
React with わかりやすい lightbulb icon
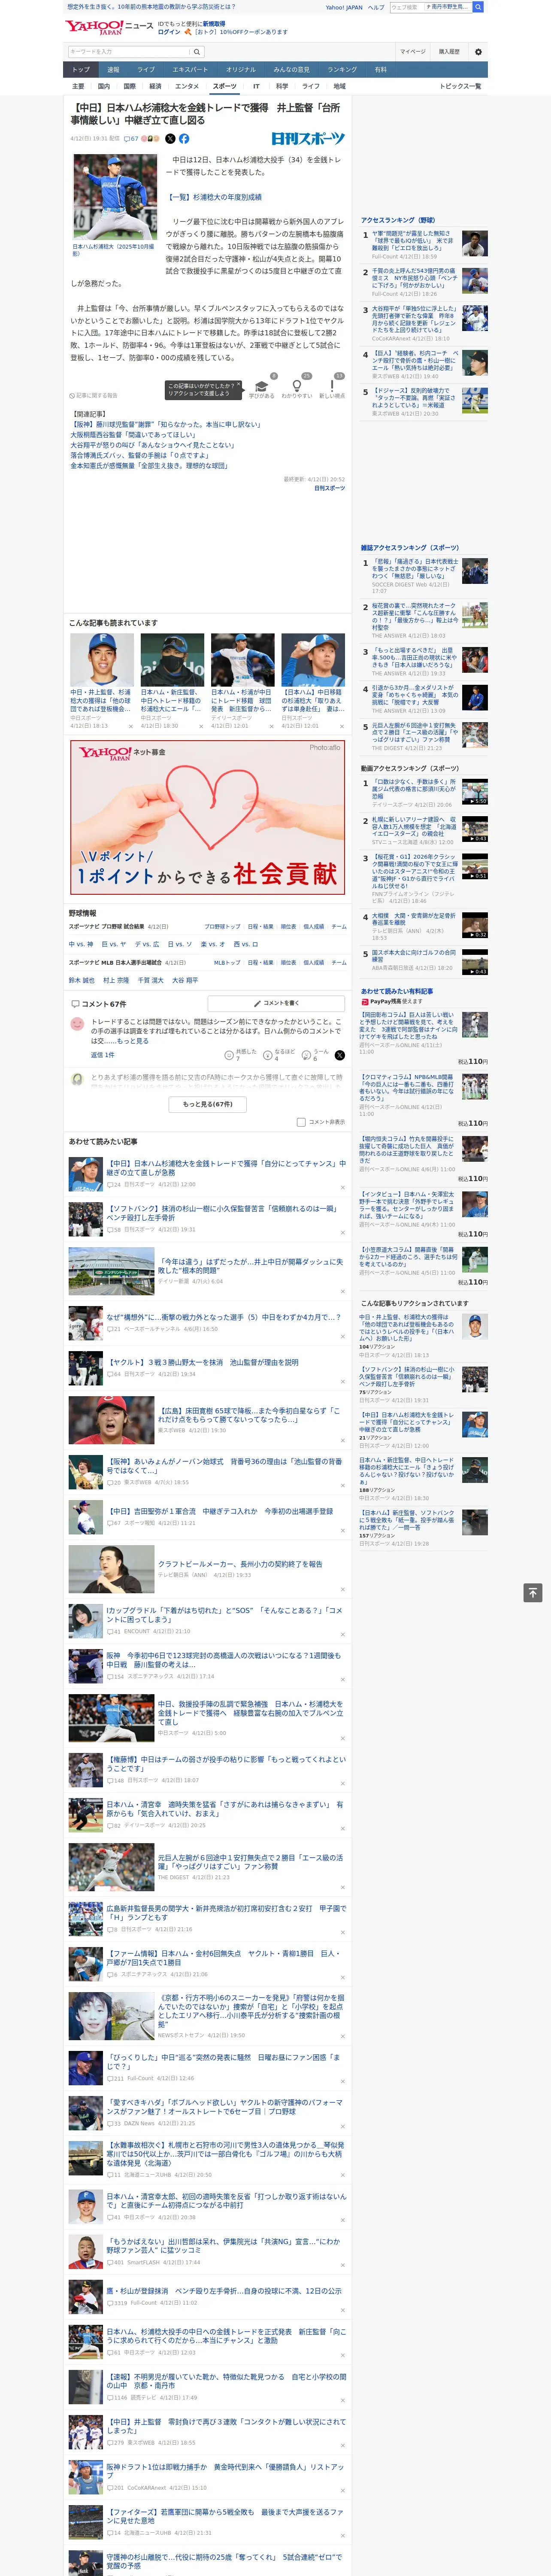pos(296,385)
